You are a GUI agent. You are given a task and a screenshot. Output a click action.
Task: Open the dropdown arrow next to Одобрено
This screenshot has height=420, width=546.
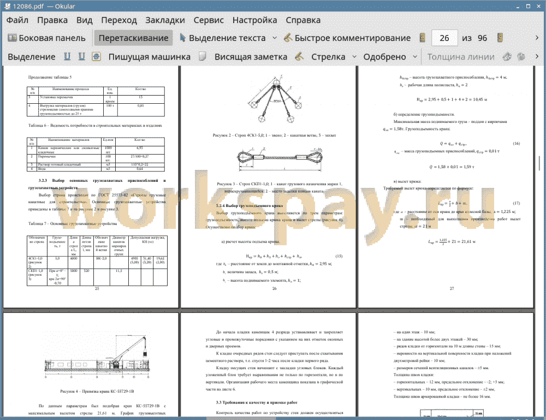point(415,57)
